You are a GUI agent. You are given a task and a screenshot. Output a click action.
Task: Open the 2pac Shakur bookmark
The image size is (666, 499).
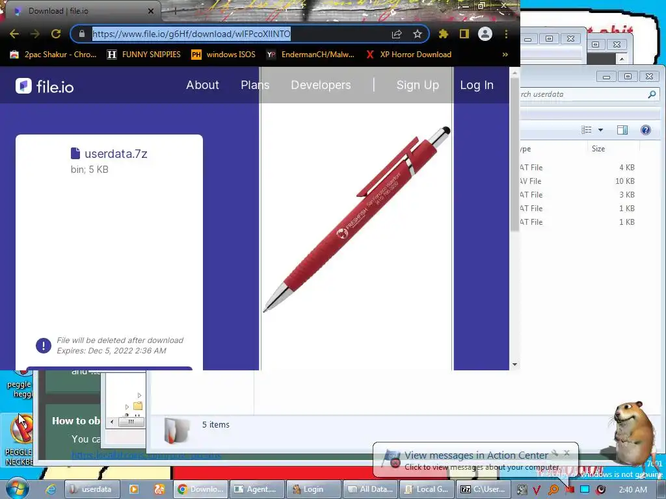pyautogui.click(x=53, y=55)
